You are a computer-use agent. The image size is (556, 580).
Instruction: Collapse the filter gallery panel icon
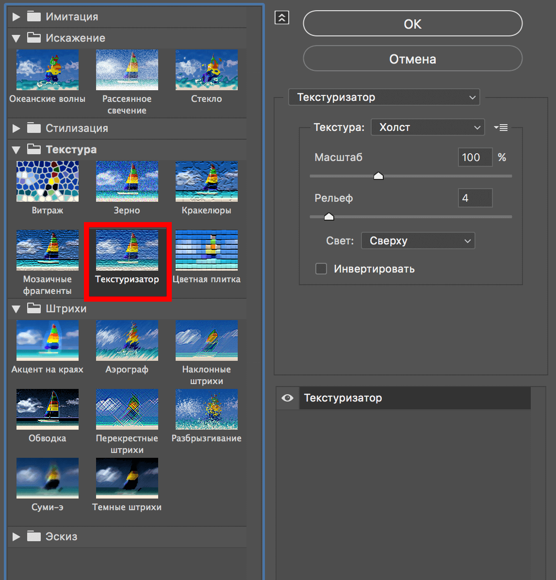(282, 18)
